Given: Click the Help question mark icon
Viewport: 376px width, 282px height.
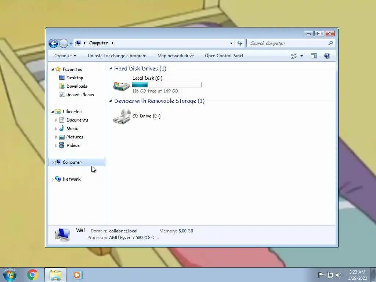Looking at the screenshot, I should (327, 56).
